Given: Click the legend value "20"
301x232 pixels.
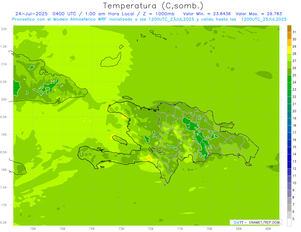Looking at the screenshot, I should click(x=294, y=111).
